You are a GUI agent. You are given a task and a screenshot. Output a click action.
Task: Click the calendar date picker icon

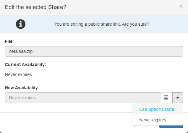(166, 98)
